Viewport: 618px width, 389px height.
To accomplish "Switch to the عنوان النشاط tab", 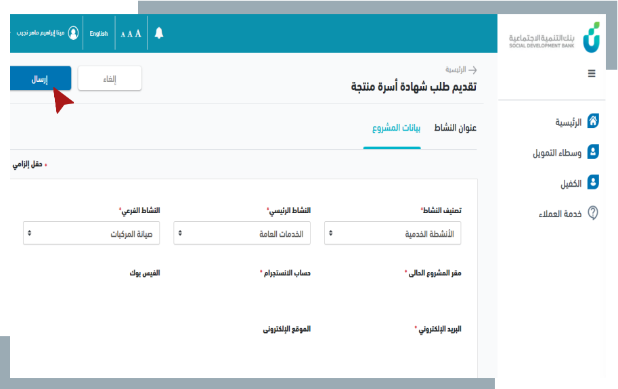I will click(x=456, y=128).
